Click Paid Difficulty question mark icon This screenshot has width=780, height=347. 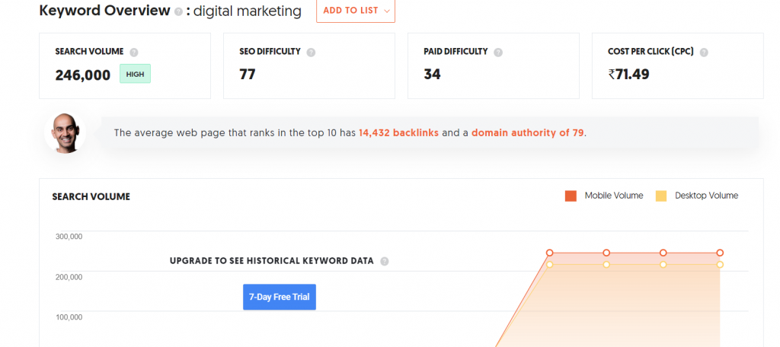[498, 53]
